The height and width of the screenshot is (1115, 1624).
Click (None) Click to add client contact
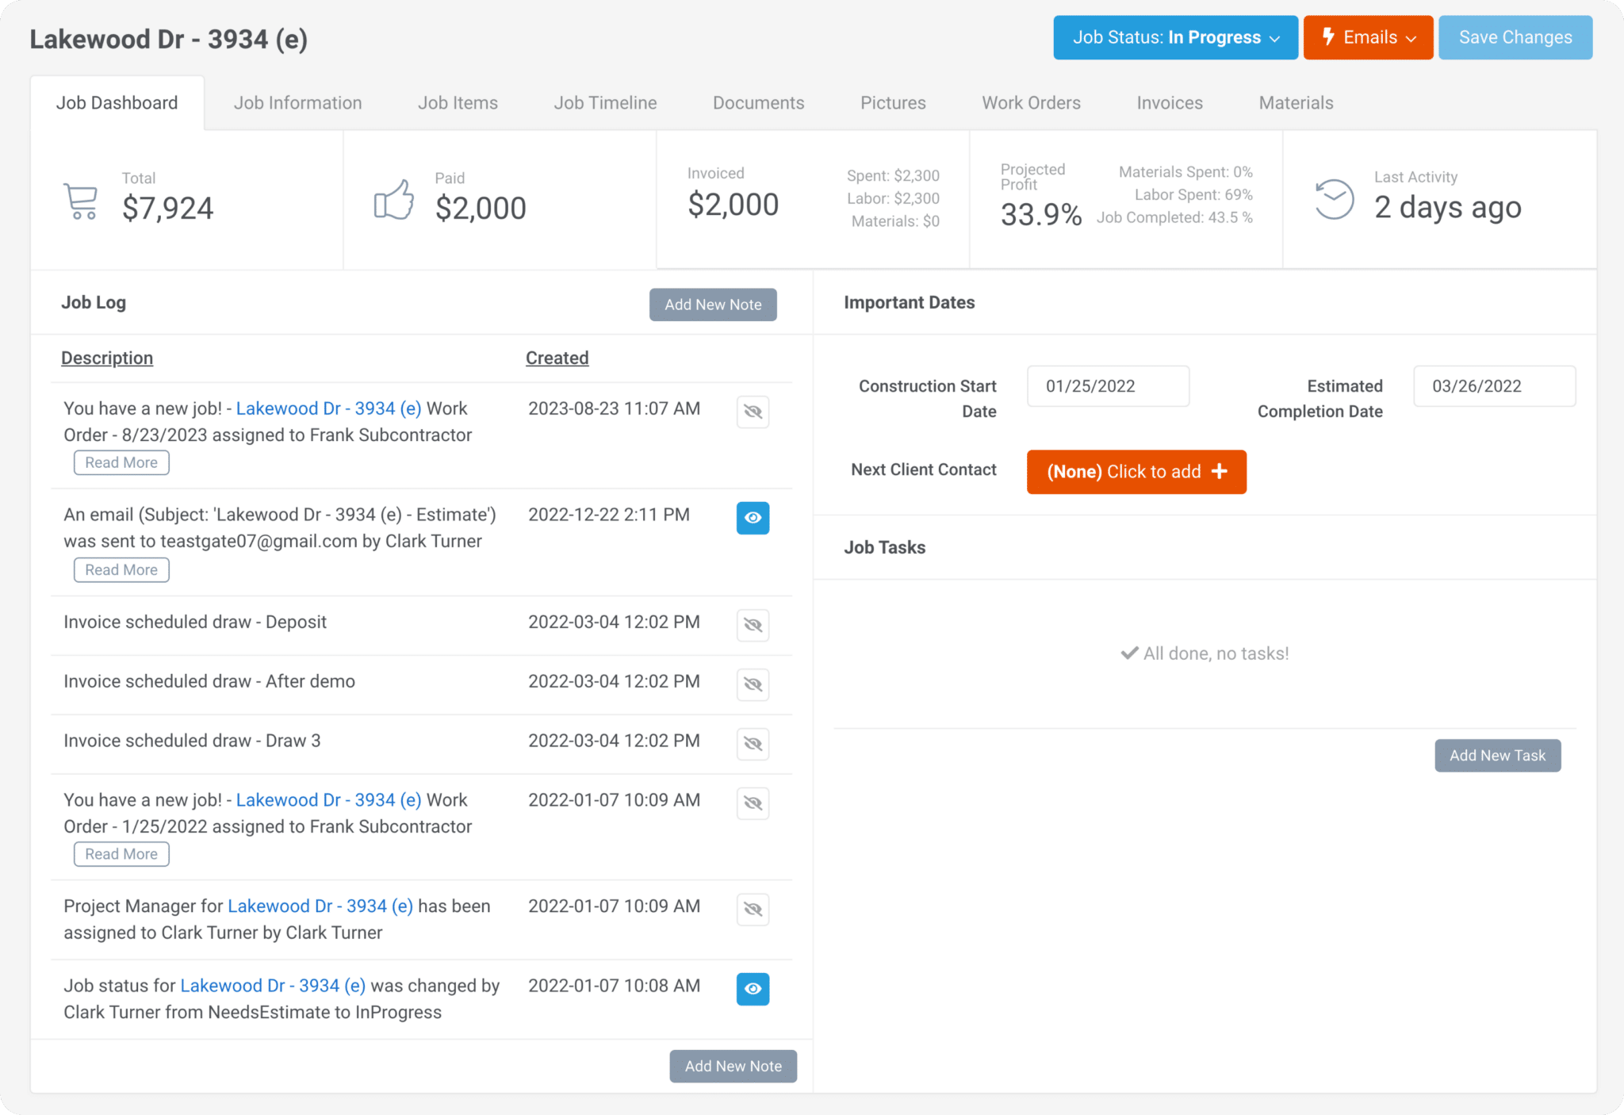coord(1136,472)
